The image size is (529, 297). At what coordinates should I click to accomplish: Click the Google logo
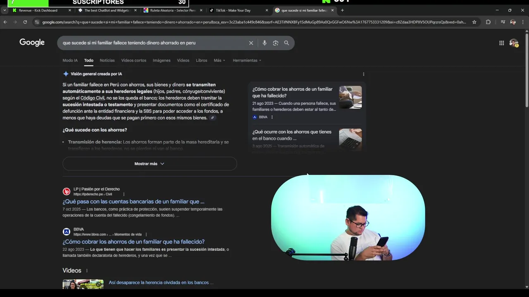point(32,42)
